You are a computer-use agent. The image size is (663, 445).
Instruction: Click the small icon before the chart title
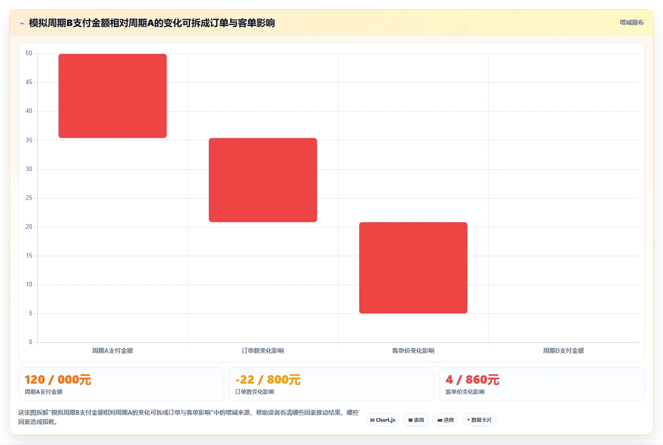coord(22,23)
